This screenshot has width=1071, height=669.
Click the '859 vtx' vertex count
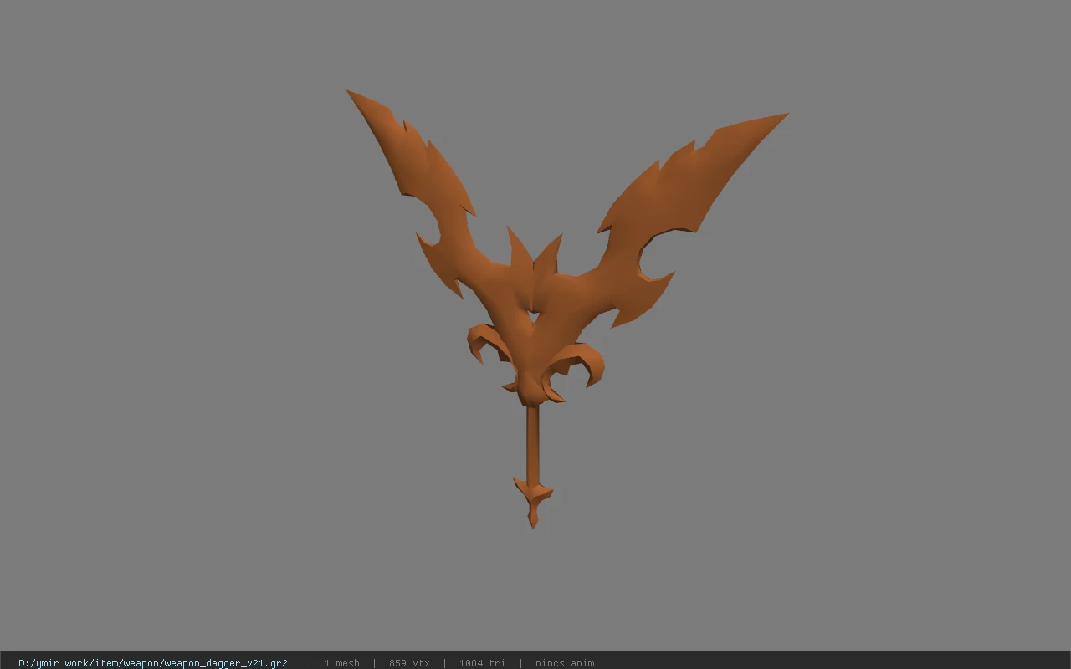[409, 663]
